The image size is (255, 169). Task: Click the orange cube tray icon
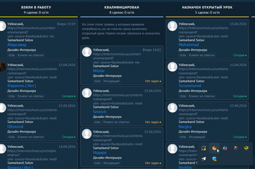214,148
